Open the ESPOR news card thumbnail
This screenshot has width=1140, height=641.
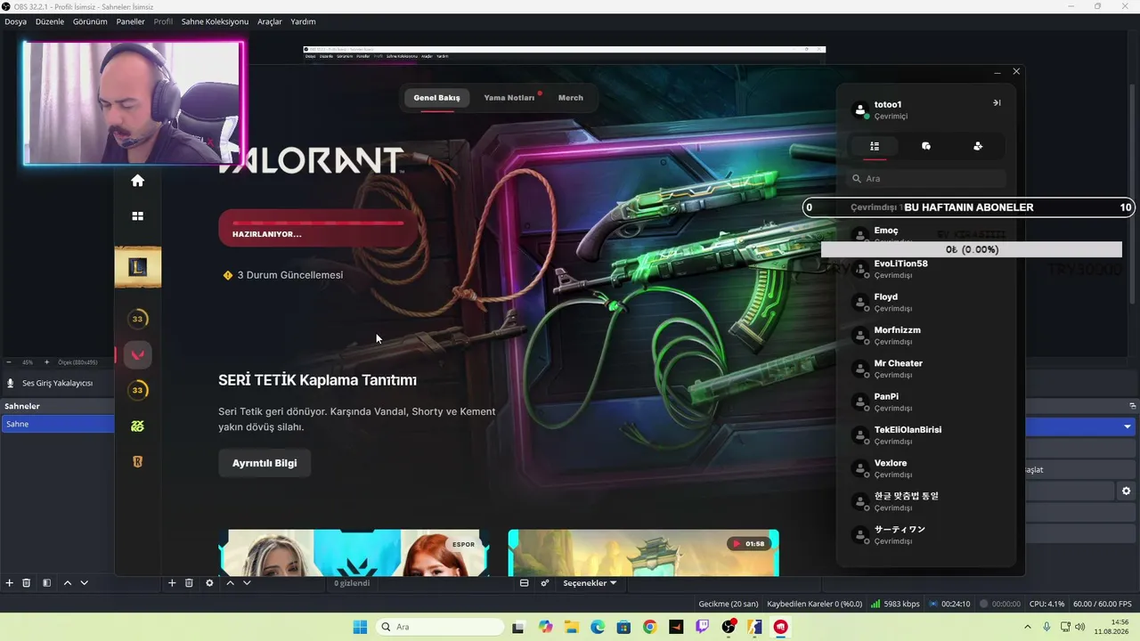point(354,553)
